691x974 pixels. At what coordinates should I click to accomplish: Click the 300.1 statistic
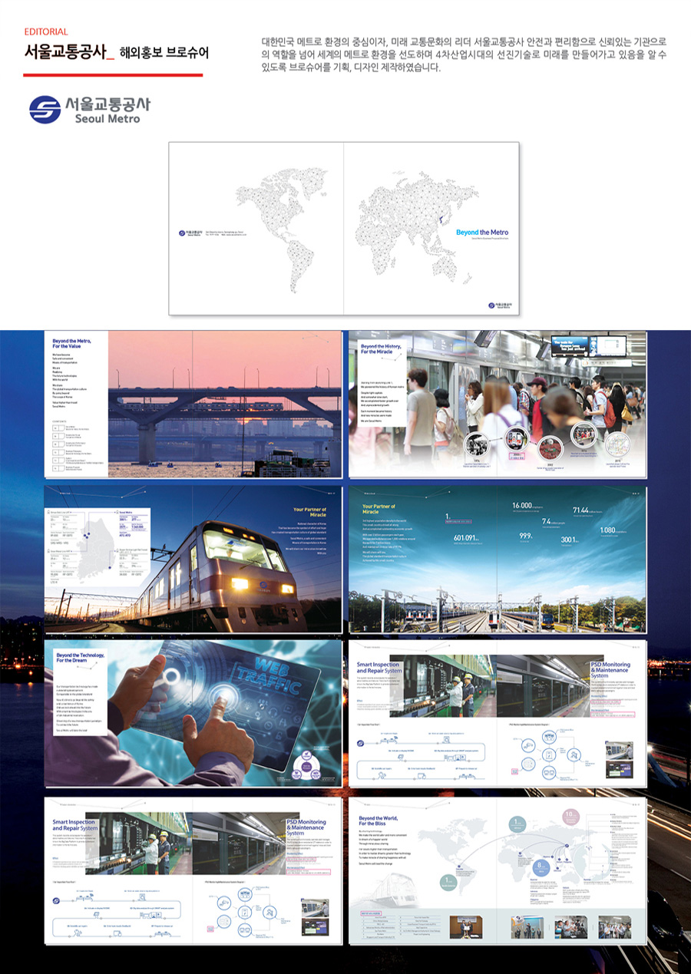pos(569,540)
